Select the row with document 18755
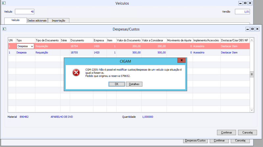 (129, 53)
